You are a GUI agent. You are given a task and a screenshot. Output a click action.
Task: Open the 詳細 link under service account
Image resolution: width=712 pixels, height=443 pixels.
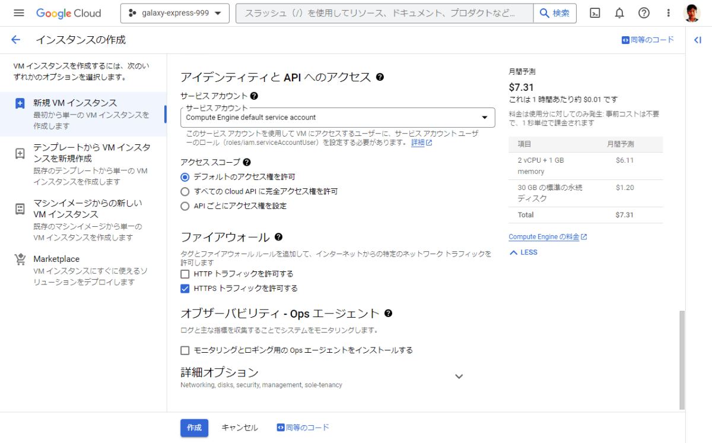pyautogui.click(x=421, y=143)
